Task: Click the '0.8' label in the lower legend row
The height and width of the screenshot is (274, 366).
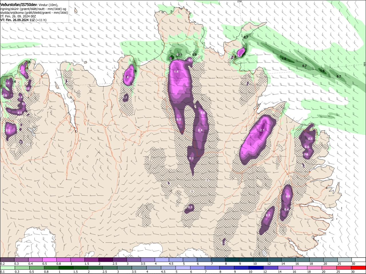Action: [46, 271]
